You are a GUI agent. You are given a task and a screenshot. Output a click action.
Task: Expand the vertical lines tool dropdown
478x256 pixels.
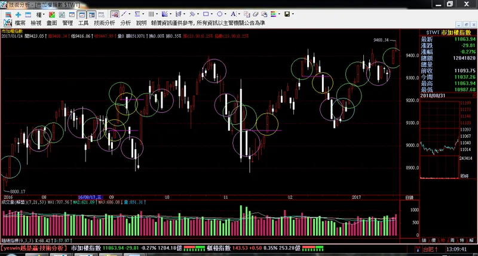(x=157, y=14)
